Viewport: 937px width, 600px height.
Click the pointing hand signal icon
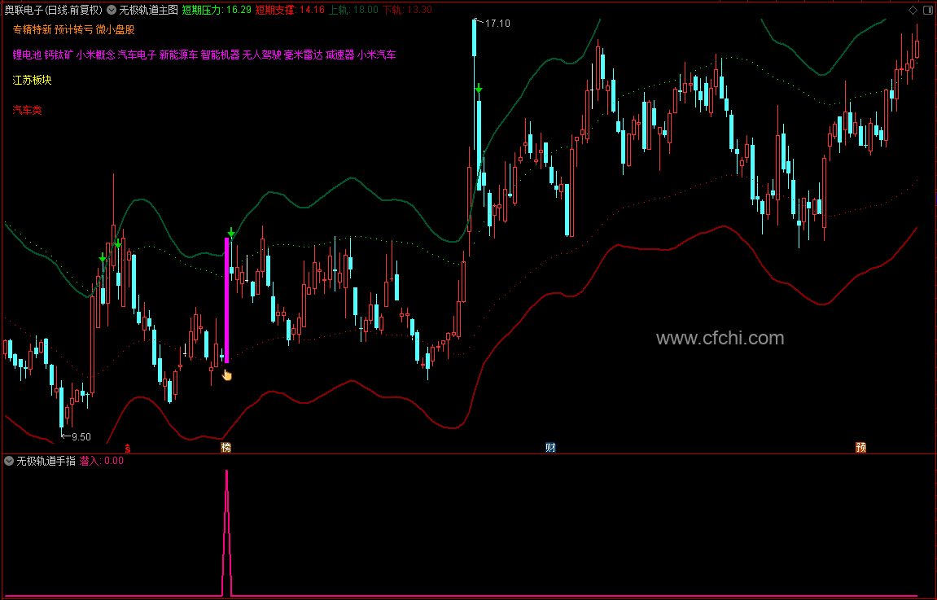pos(227,374)
